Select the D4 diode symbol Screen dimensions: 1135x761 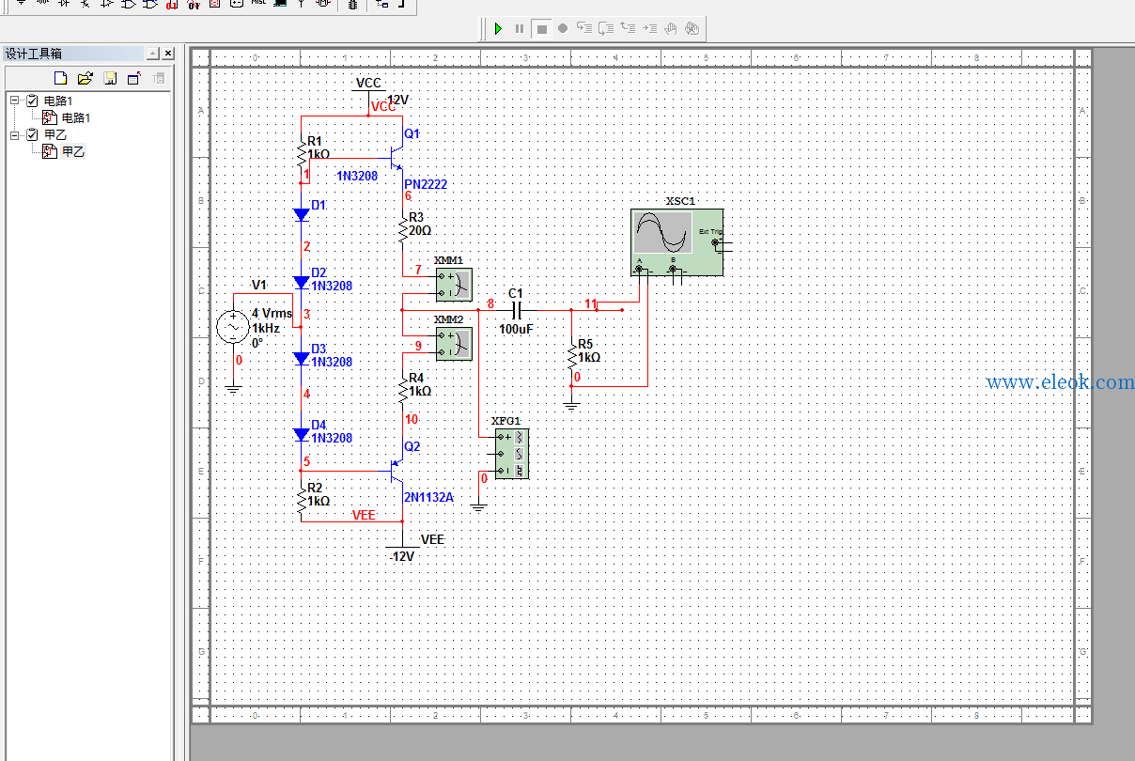(301, 435)
